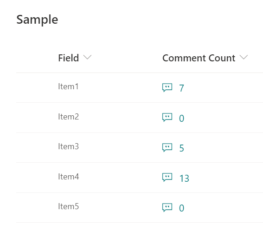Click the comment icon for Item4
Image resolution: width=263 pixels, height=238 pixels.
[167, 177]
